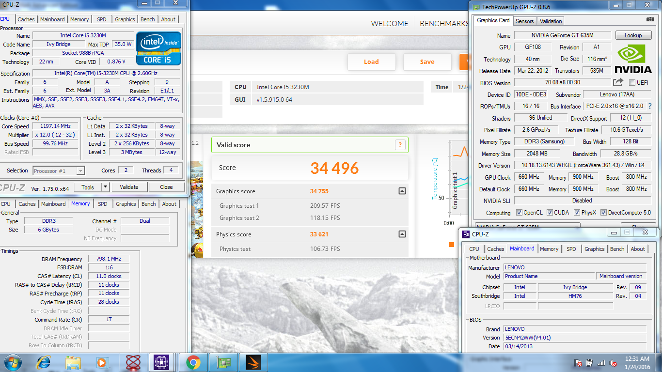Click the help question mark beside Valid score
The width and height of the screenshot is (662, 372).
[x=400, y=145]
